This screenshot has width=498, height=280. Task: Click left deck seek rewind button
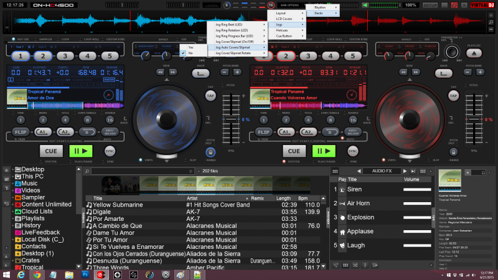pos(161,72)
